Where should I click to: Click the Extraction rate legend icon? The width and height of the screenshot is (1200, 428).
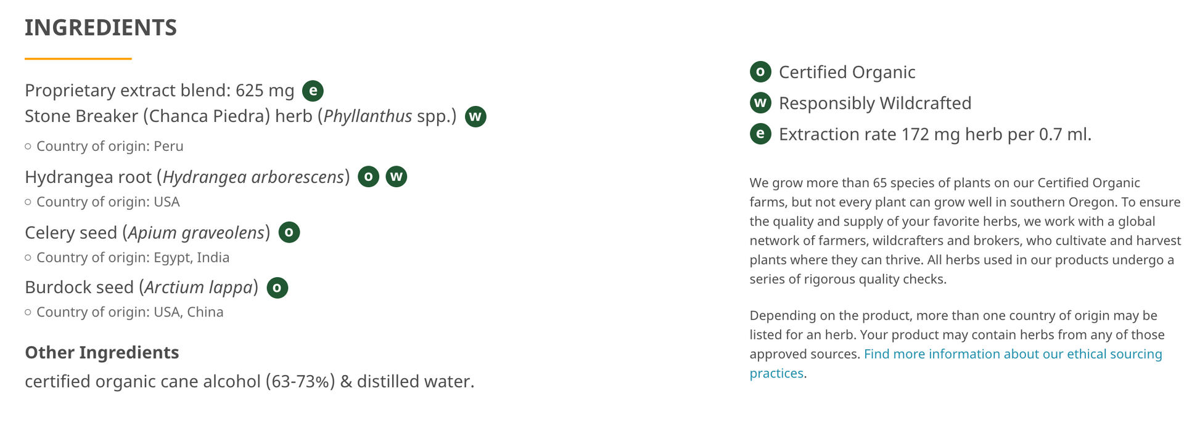[760, 134]
